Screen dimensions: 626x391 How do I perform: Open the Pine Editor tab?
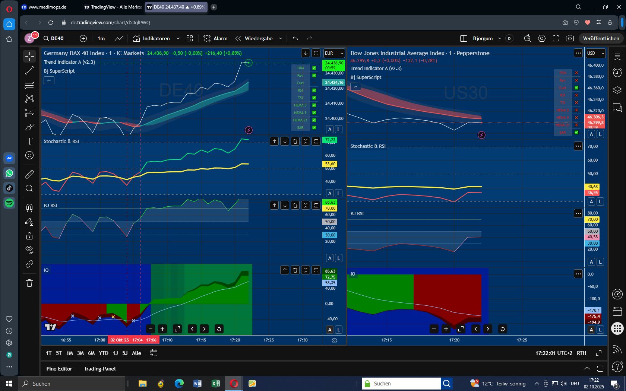click(59, 369)
